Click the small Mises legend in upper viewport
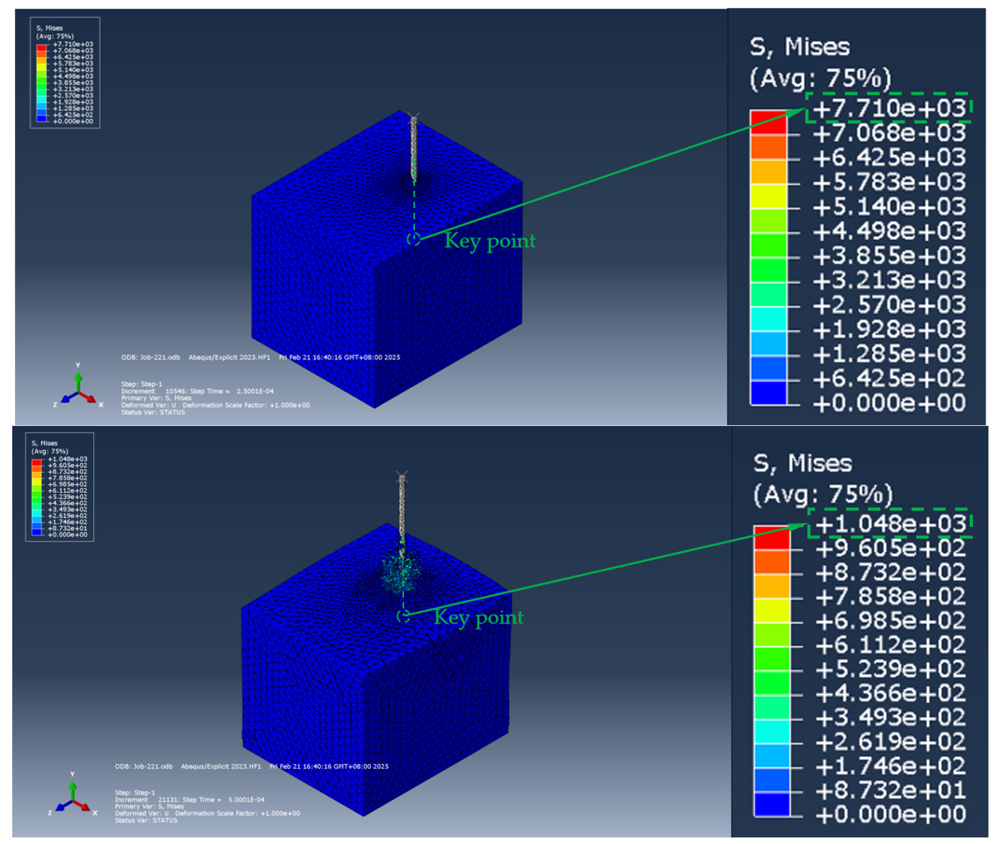Screen dimensions: 995x844 65,73
